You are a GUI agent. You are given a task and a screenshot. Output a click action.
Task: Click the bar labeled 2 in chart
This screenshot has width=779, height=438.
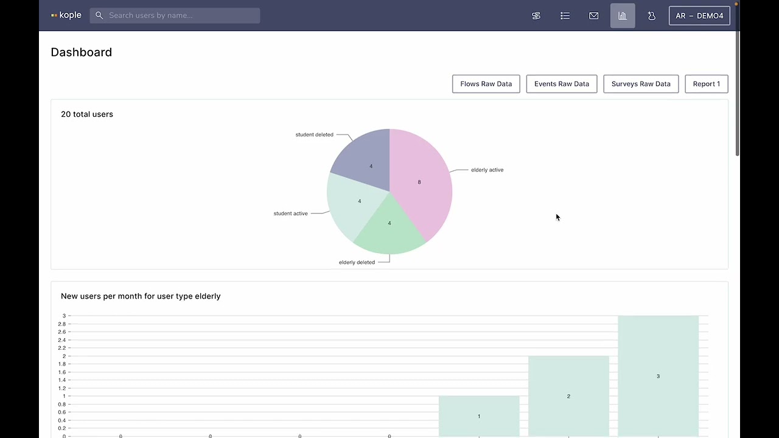pos(568,396)
